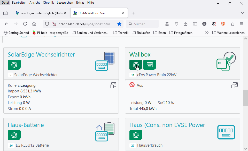Open Getting Started bookmark

16,33
